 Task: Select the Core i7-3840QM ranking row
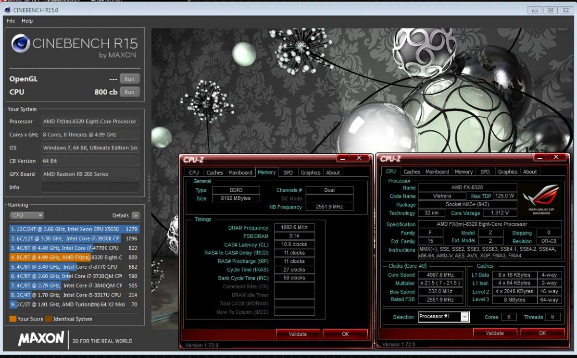click(74, 285)
